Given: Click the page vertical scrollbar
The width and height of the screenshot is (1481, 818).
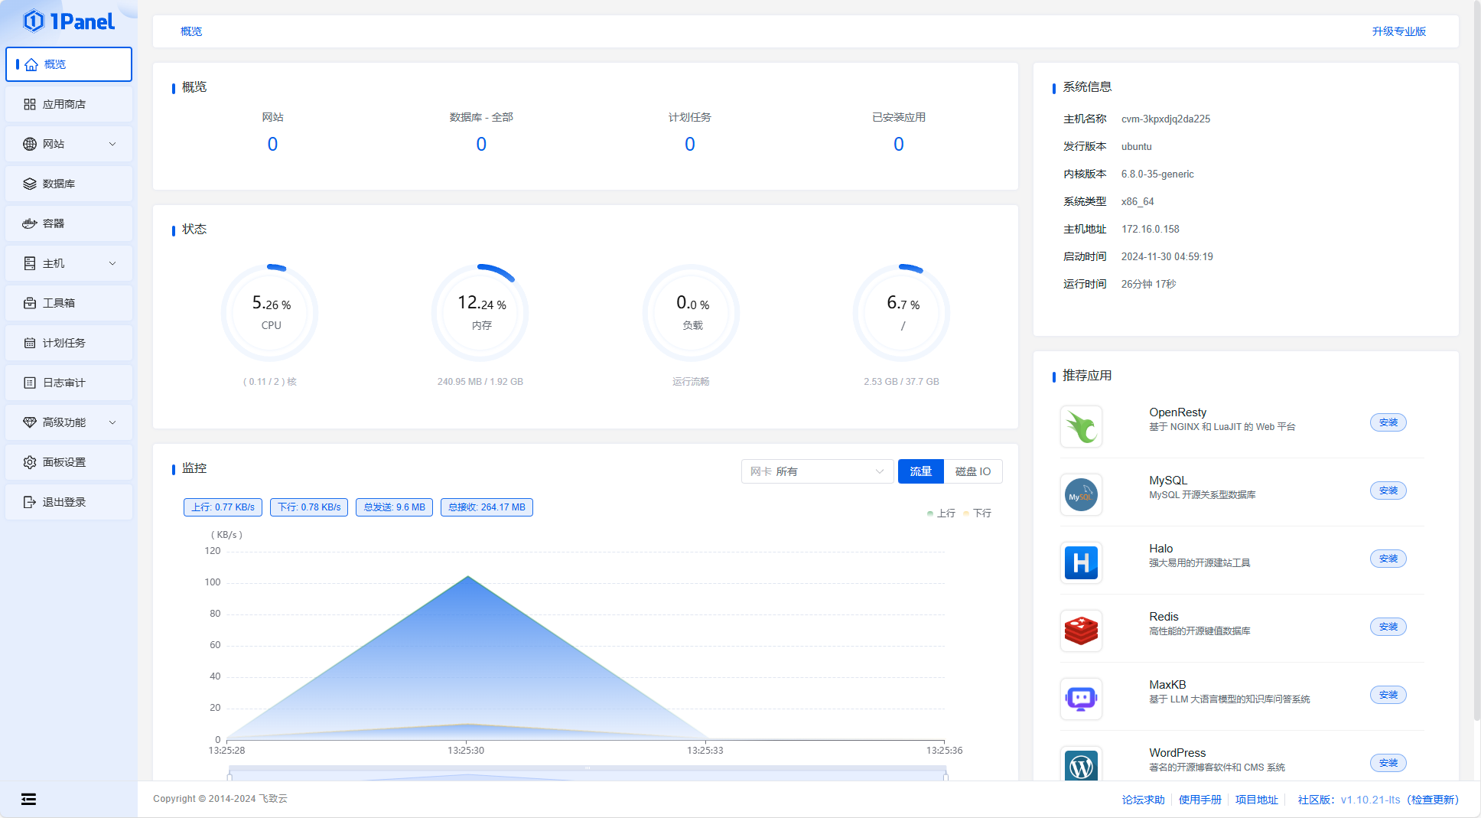Looking at the screenshot, I should click(x=1477, y=360).
